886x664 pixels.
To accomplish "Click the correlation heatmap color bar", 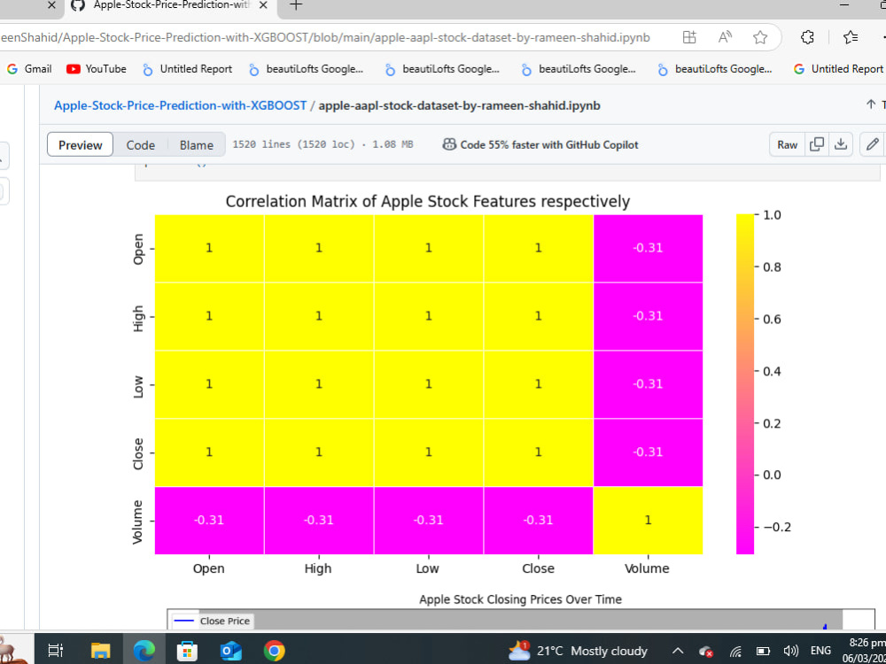I will coord(745,384).
